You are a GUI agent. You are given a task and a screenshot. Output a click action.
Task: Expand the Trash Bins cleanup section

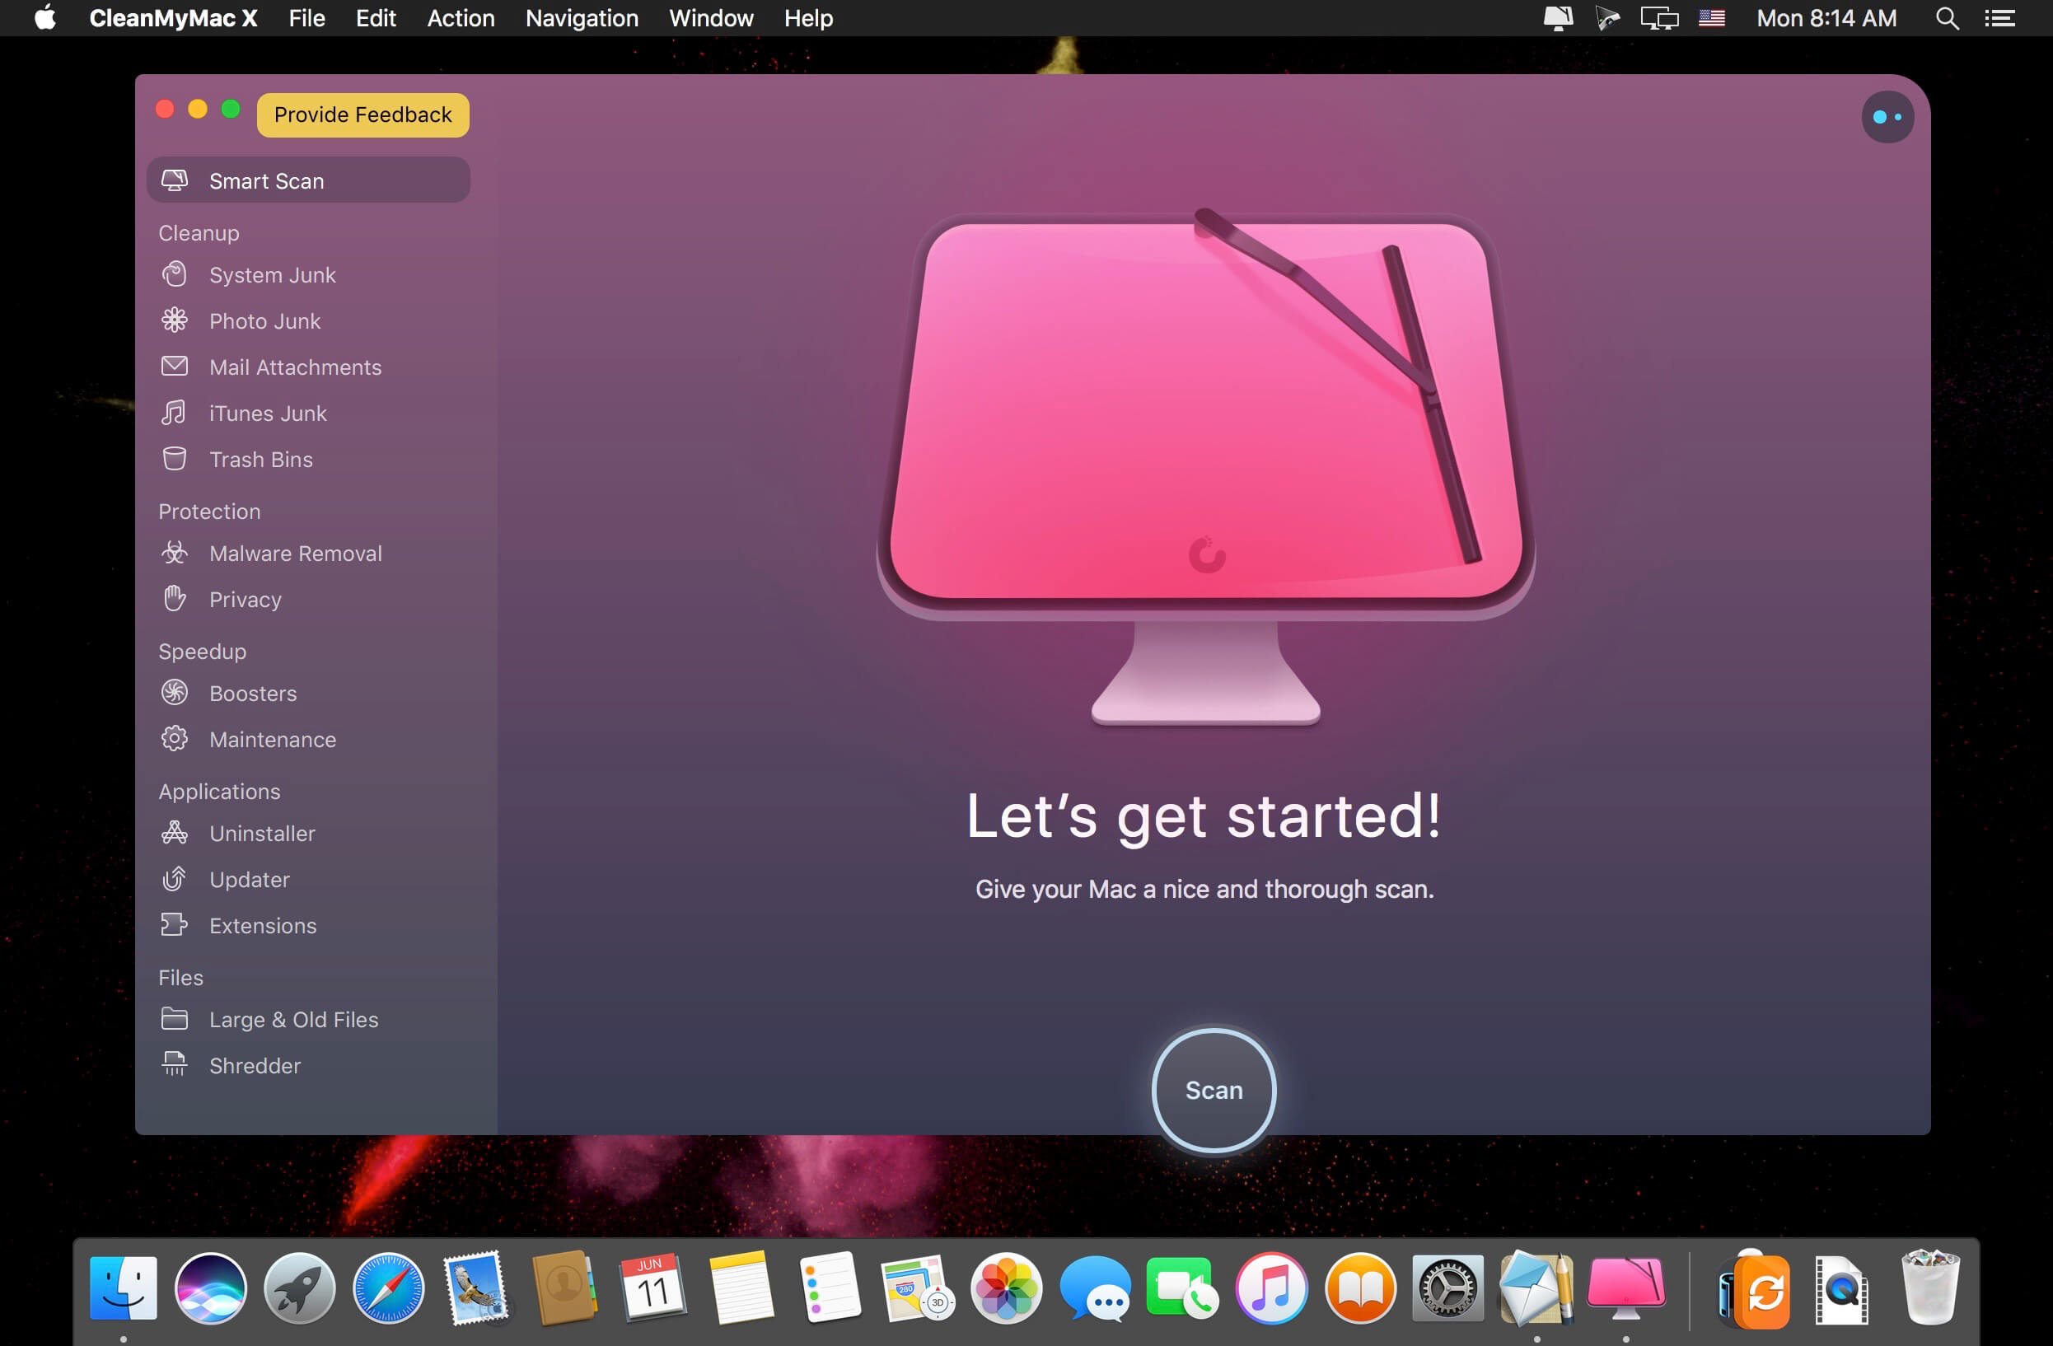260,460
